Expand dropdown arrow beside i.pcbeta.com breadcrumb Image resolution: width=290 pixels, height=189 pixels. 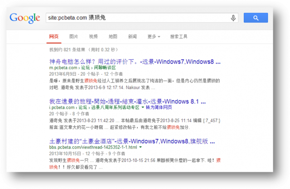143,107
